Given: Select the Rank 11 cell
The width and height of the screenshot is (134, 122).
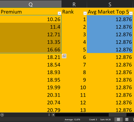Looking at the screenshot, I should (74, 95).
